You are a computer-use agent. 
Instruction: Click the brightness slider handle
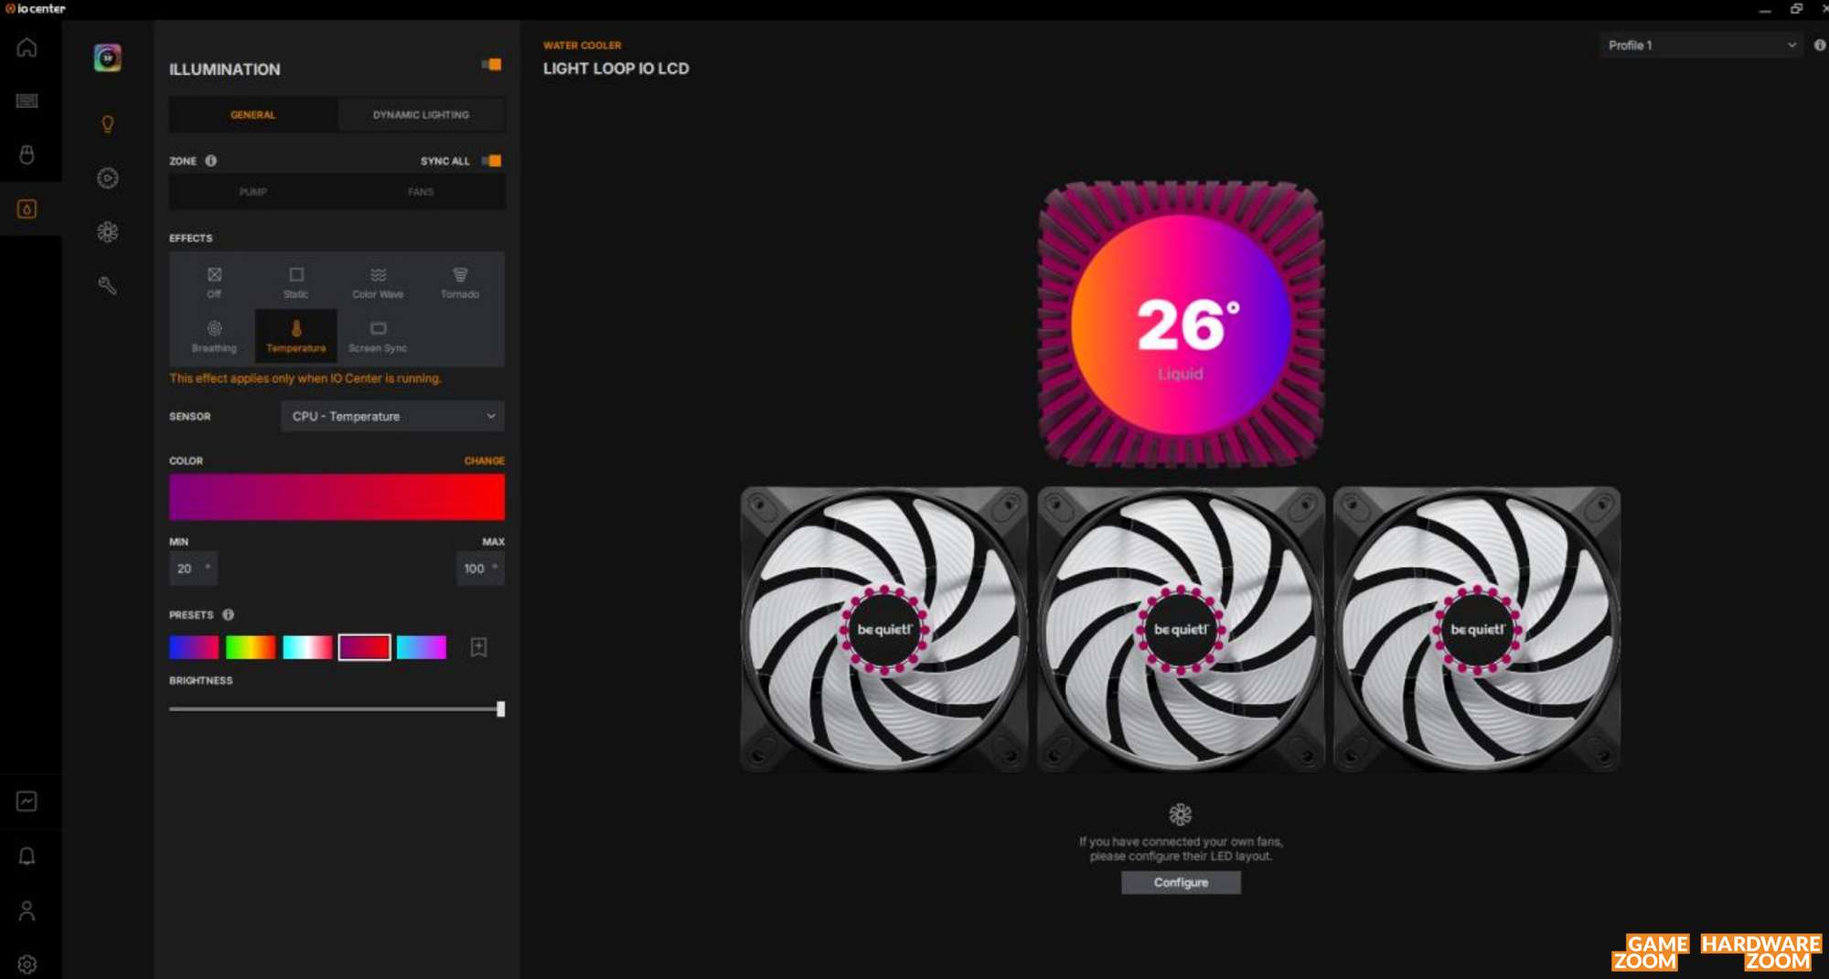[500, 708]
